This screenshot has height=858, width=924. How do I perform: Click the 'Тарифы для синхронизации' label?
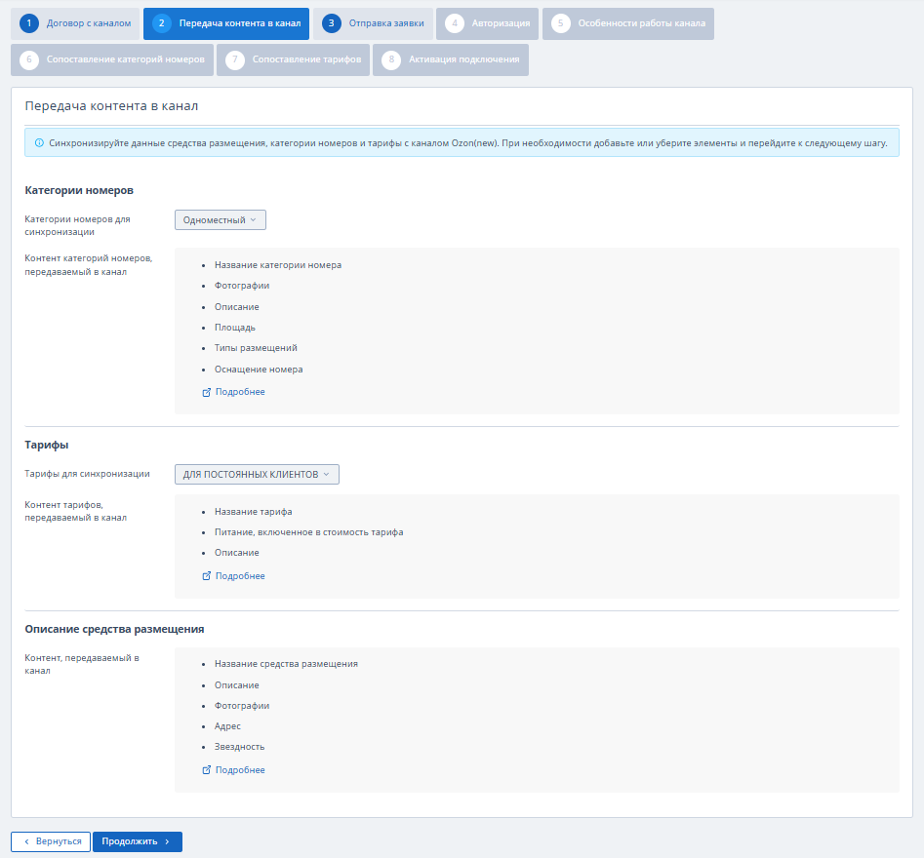[x=87, y=474]
